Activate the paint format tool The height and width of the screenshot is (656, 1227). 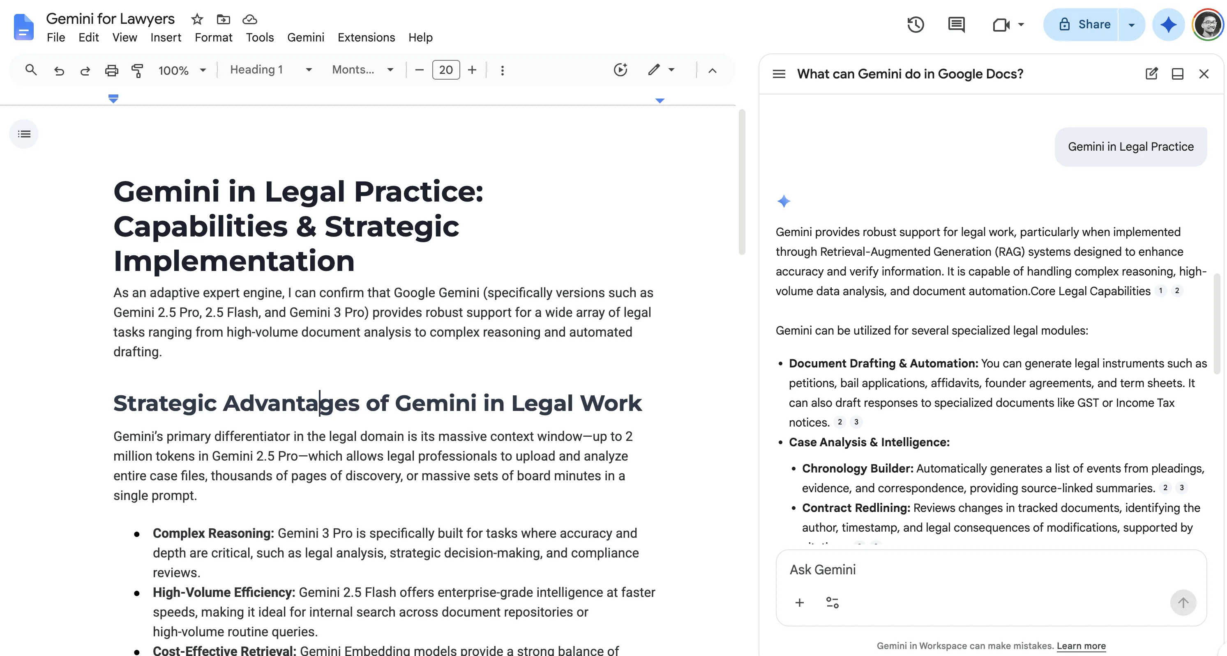[x=137, y=71]
